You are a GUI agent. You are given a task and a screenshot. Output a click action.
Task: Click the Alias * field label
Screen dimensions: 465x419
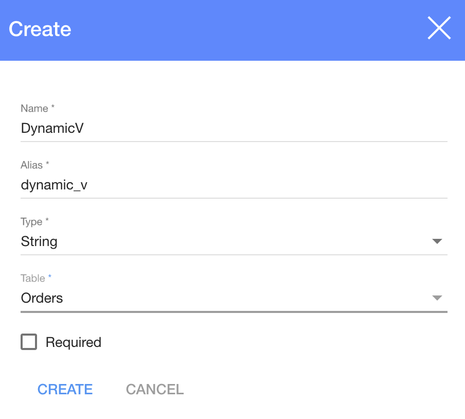point(35,165)
